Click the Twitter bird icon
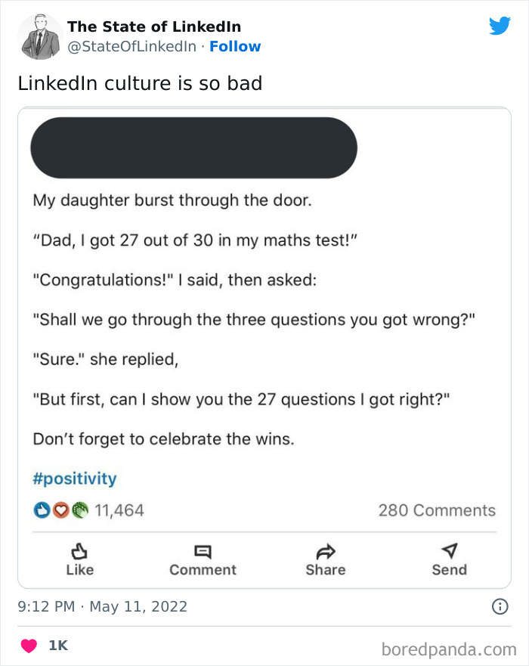Viewport: 529px width, 666px height. click(x=500, y=25)
